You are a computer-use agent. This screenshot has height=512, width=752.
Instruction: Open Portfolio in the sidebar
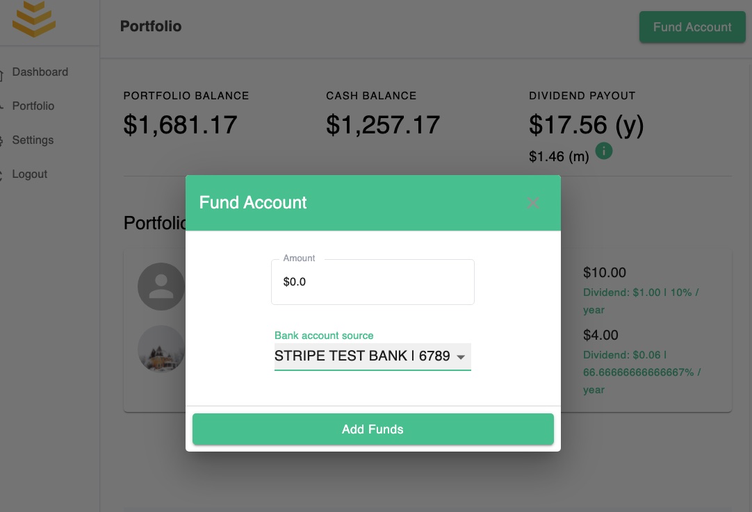click(33, 106)
